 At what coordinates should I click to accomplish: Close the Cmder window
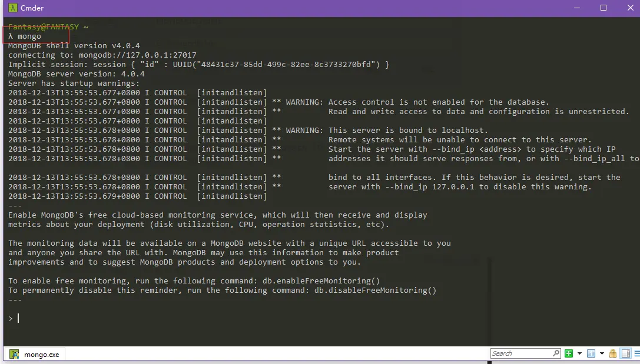tap(630, 8)
